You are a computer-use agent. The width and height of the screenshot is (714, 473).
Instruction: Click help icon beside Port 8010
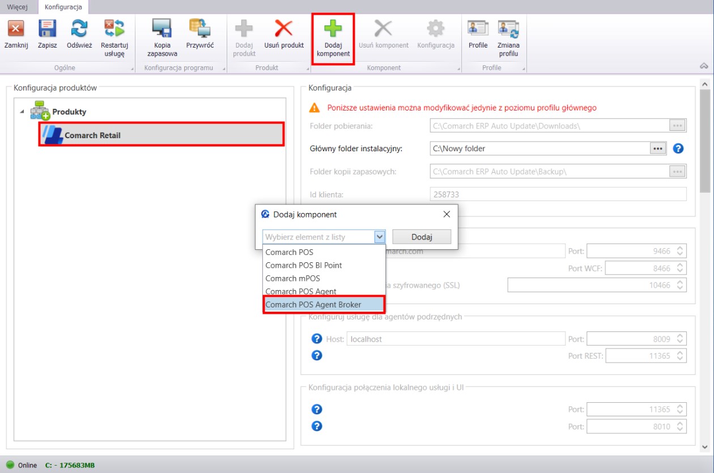(x=317, y=426)
